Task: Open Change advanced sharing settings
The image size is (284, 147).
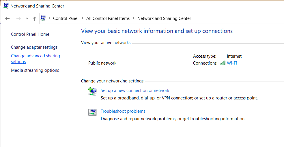Action: pos(35,56)
